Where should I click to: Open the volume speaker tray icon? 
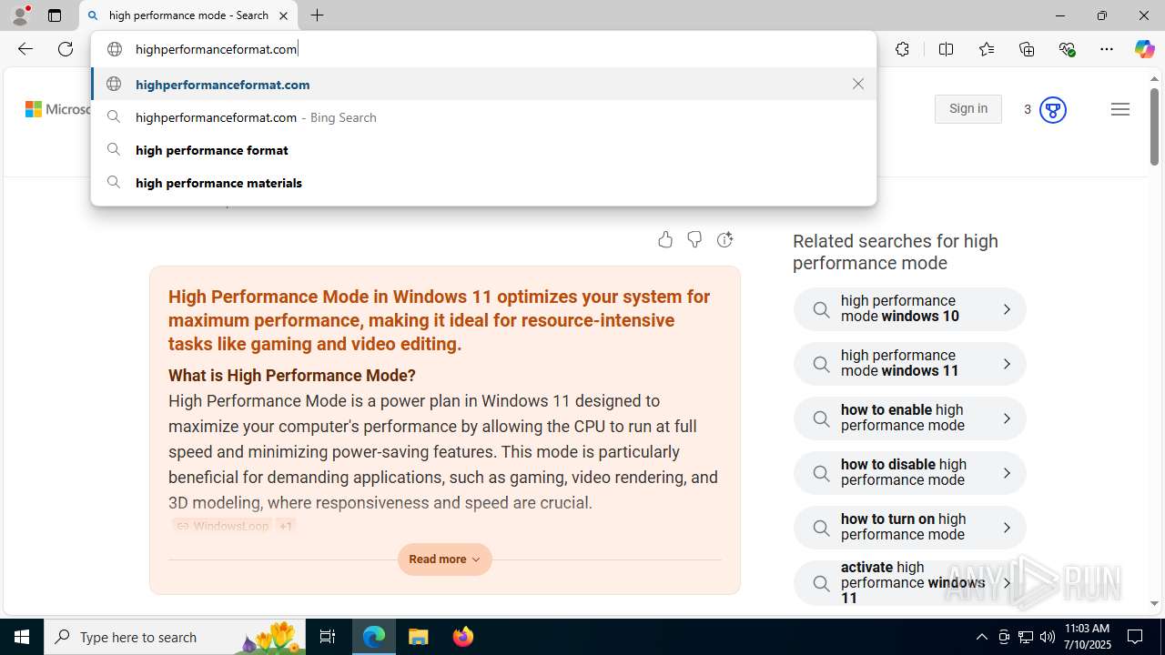point(1048,637)
